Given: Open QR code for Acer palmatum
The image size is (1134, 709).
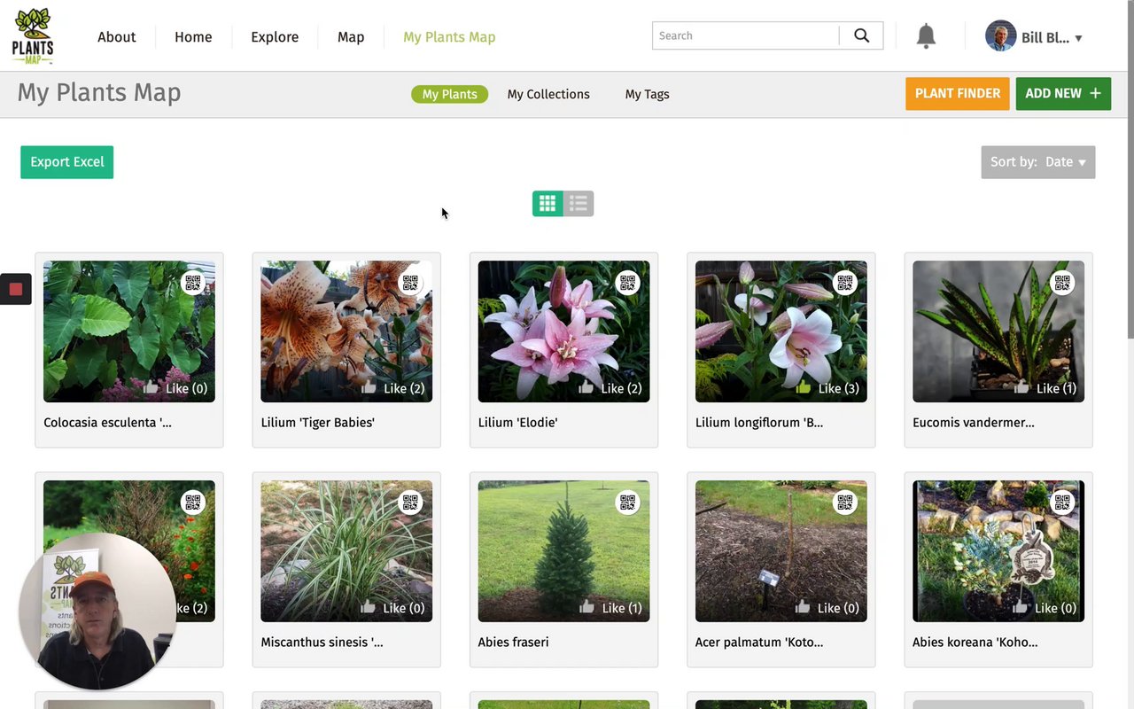Looking at the screenshot, I should point(844,503).
